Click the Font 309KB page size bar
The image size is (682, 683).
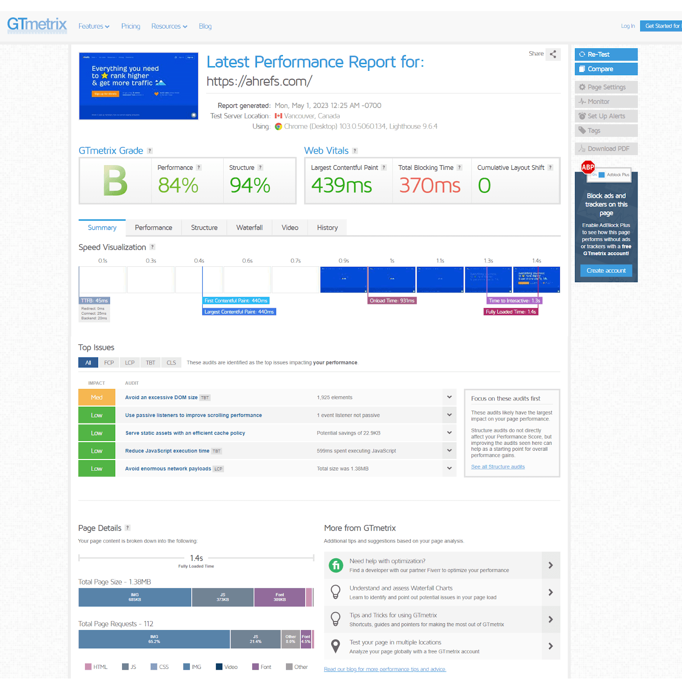(280, 597)
